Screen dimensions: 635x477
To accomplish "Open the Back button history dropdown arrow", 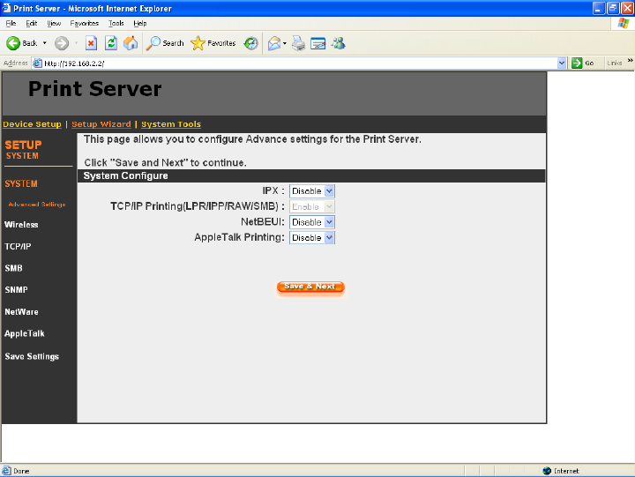I will pos(45,43).
